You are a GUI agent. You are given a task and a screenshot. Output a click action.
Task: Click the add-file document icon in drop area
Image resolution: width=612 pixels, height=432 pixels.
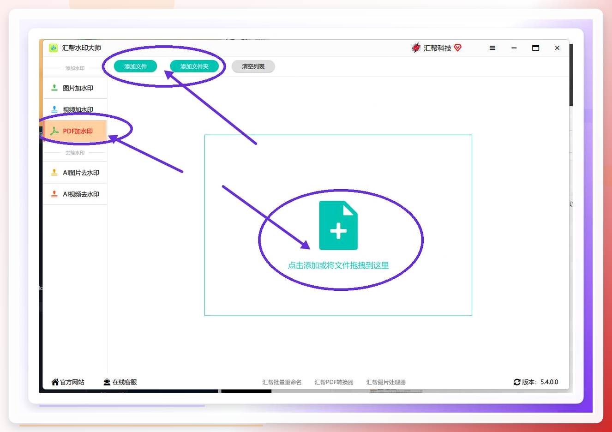click(x=338, y=226)
